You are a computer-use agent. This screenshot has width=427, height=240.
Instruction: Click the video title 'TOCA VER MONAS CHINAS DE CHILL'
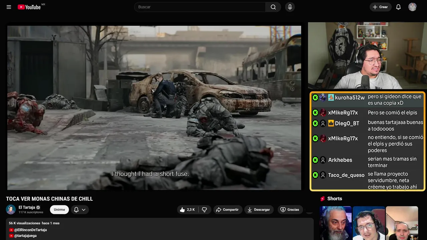click(49, 199)
